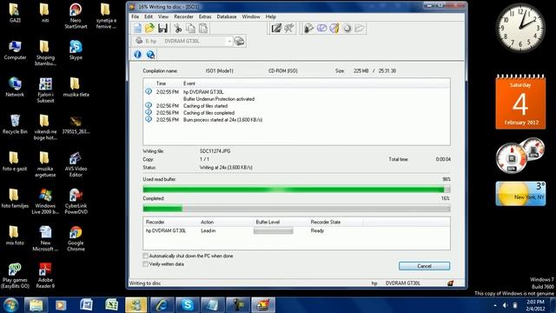Click the Excel icon in the taskbar

pyautogui.click(x=111, y=305)
